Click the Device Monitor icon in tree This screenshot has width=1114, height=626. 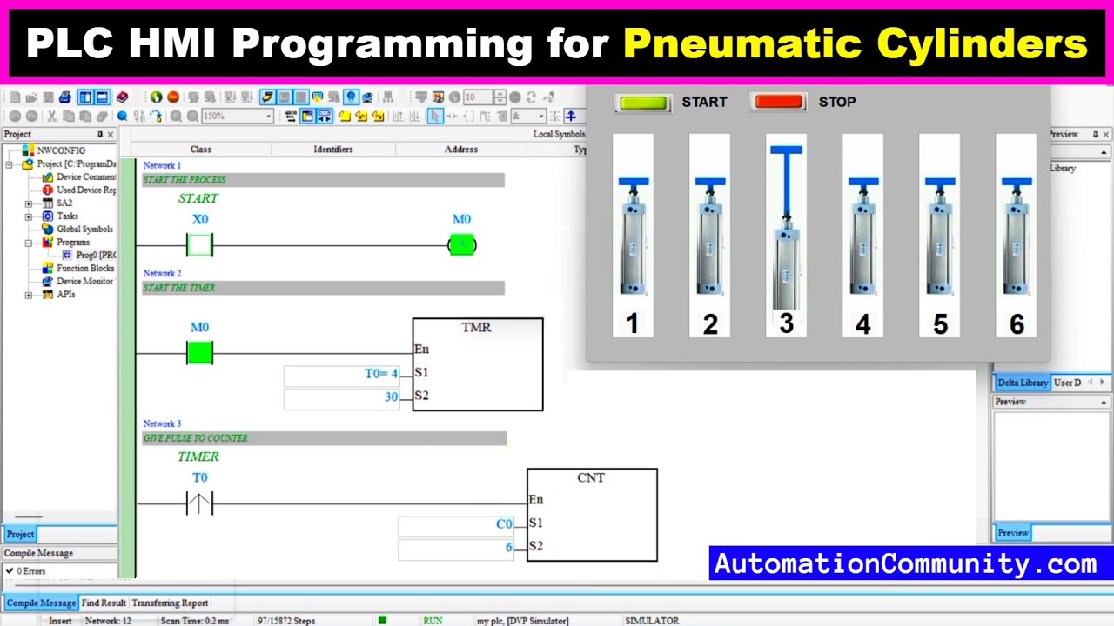click(48, 281)
